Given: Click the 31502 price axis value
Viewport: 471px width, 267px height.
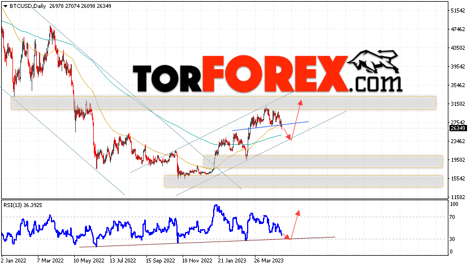Looking at the screenshot, I should [x=458, y=104].
